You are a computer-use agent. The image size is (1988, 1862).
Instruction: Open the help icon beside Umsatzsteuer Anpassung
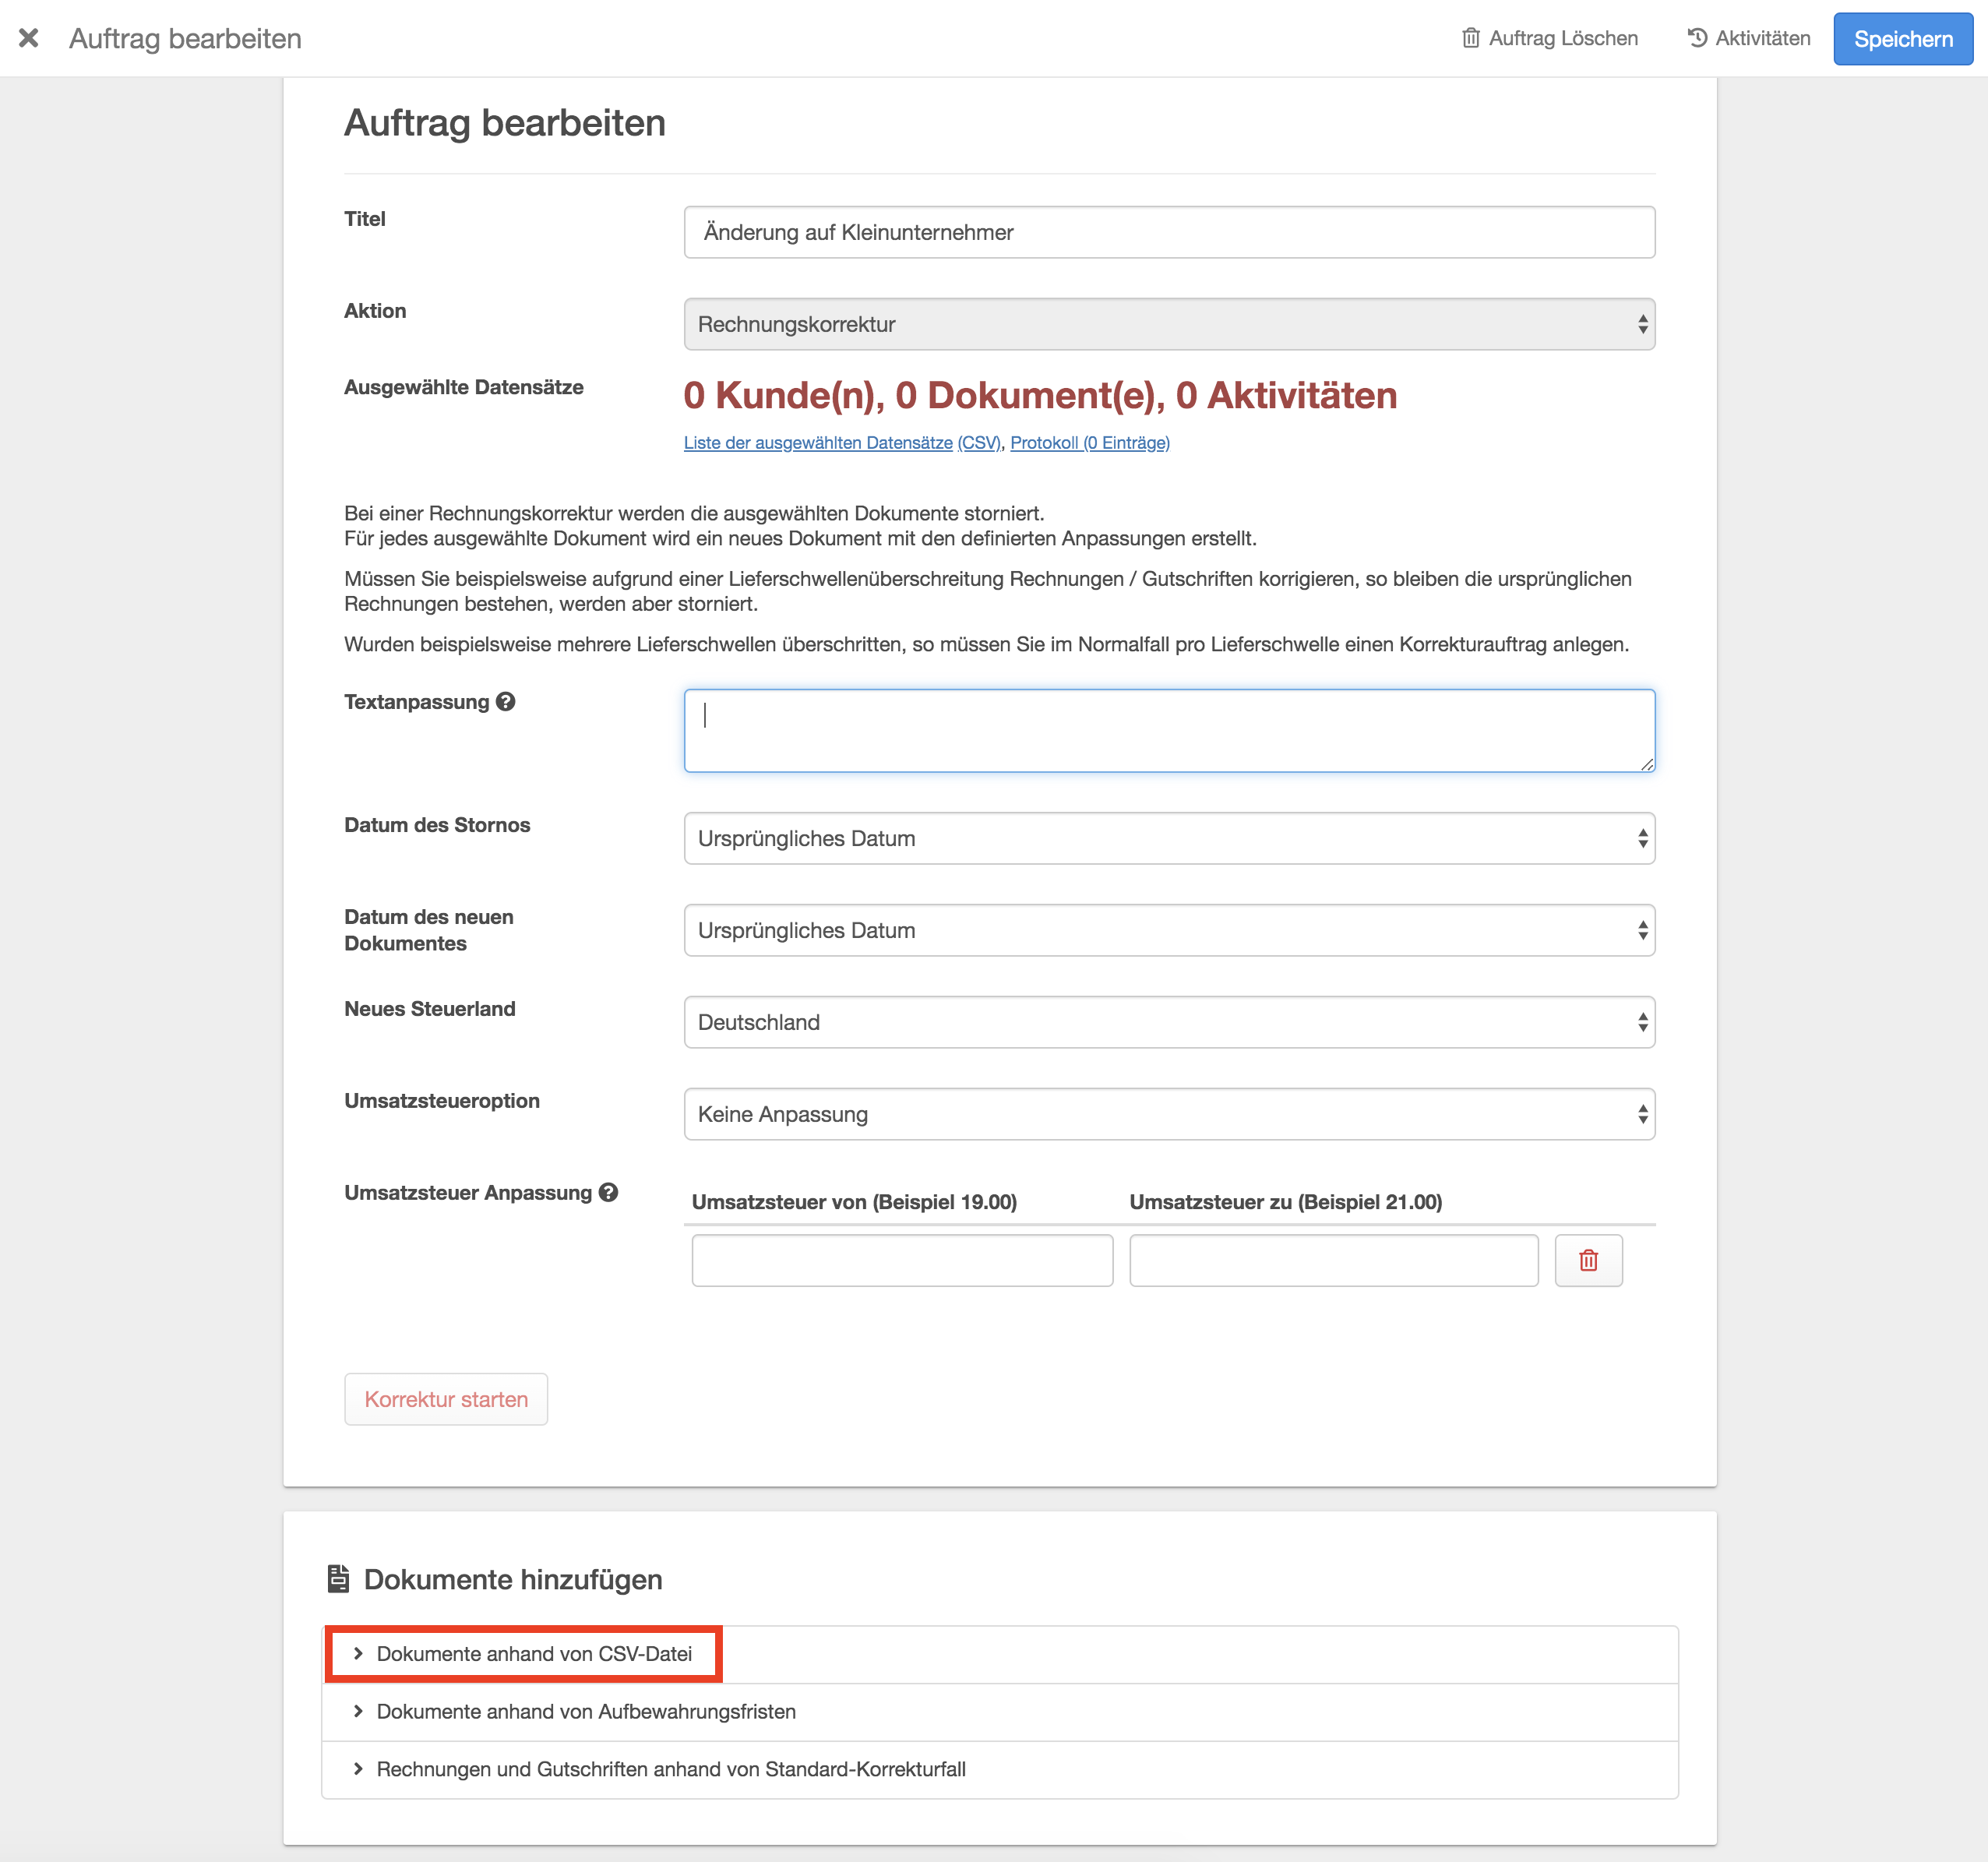coord(609,1193)
